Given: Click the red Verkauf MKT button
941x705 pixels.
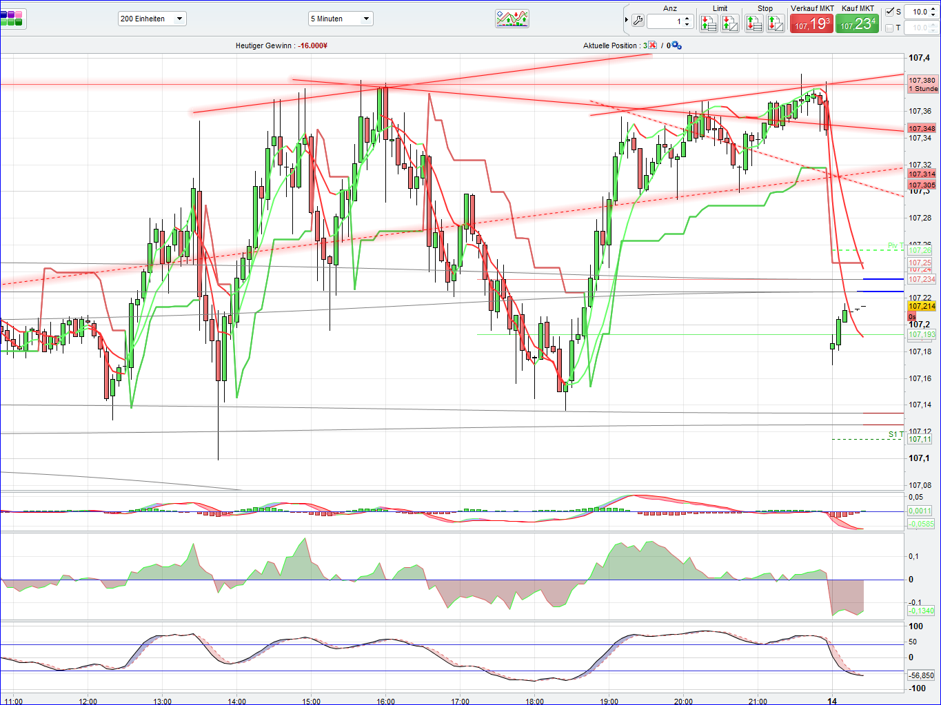Looking at the screenshot, I should click(811, 22).
